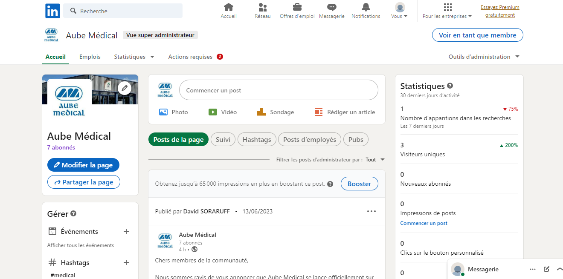Screen dimensions: 563x279
Task: Click the Nouveaux abonnés statistic
Action: click(x=426, y=184)
